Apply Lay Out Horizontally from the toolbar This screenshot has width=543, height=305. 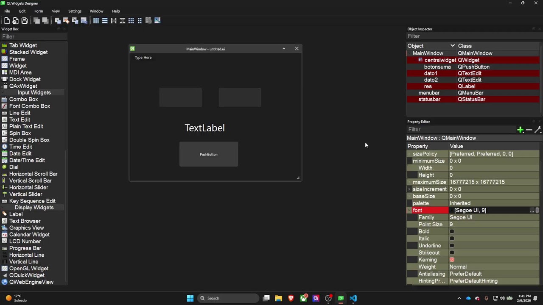(x=96, y=20)
